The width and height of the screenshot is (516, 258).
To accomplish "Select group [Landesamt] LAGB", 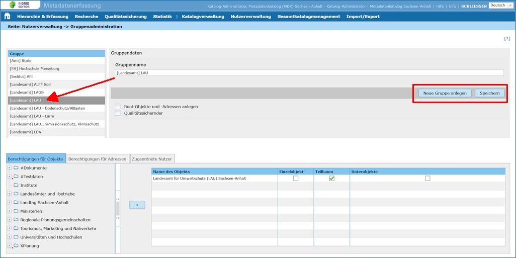I will coord(56,92).
